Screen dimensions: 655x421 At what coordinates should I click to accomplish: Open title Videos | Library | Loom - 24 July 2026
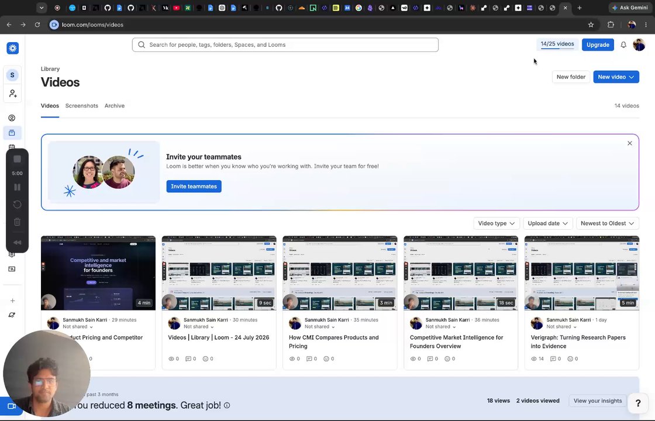[x=219, y=337]
